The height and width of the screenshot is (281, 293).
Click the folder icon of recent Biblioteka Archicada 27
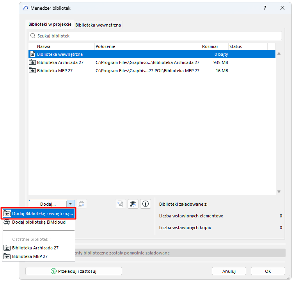[x=7, y=248]
